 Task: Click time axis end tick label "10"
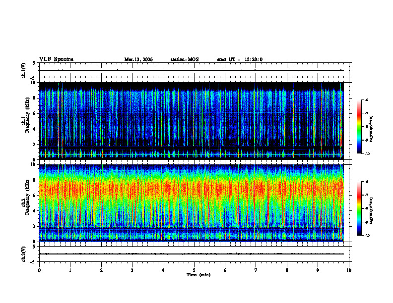pyautogui.click(x=349, y=270)
